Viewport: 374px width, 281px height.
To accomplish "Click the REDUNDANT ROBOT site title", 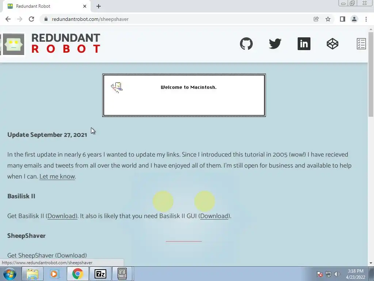I will tap(66, 43).
